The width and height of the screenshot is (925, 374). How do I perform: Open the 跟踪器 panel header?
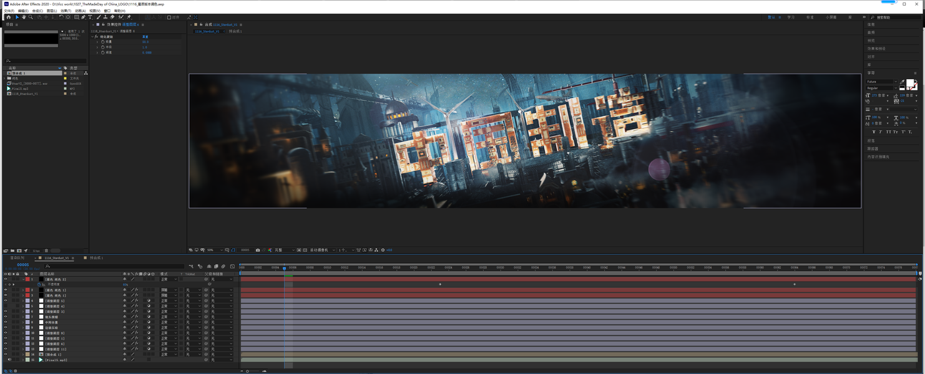click(873, 149)
